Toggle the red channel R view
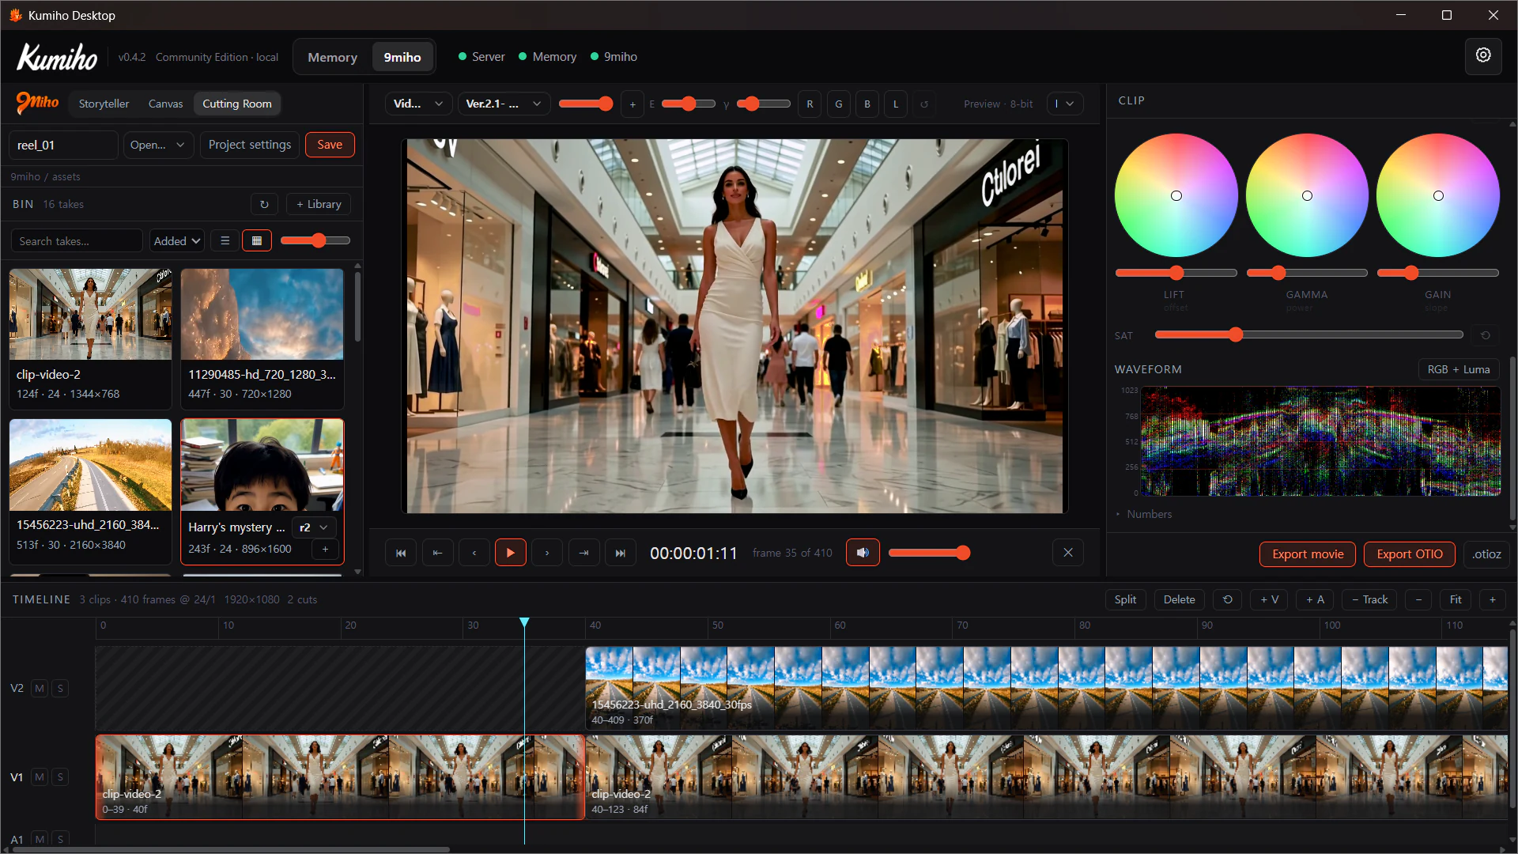This screenshot has height=854, width=1518. pyautogui.click(x=810, y=104)
